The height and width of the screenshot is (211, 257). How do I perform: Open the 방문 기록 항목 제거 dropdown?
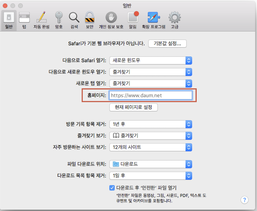(x=151, y=124)
